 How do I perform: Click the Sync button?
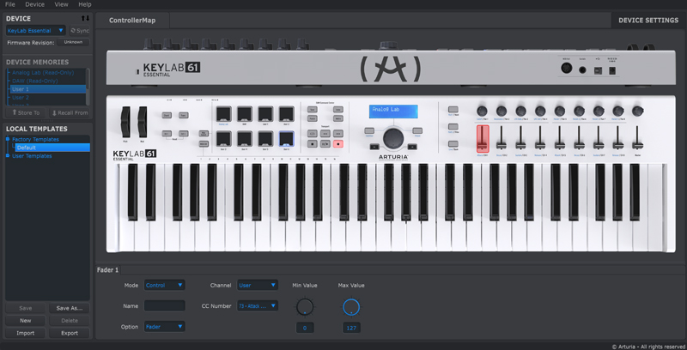coord(80,31)
